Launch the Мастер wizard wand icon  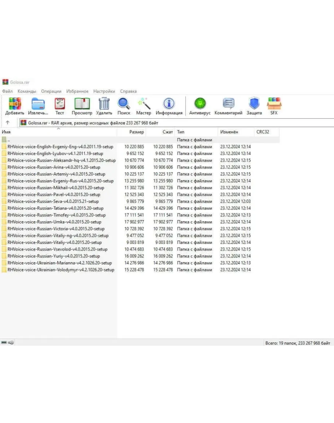pos(144,104)
